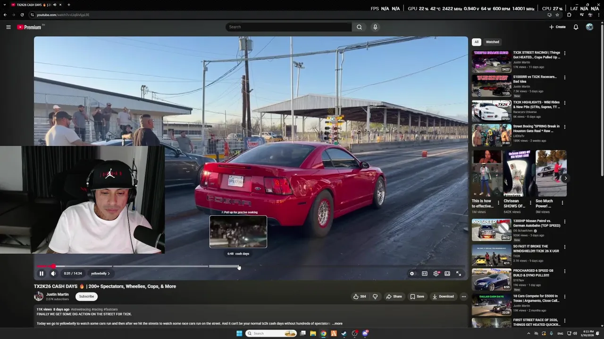604x339 pixels.
Task: Open Steam from taskbar
Action: pyautogui.click(x=344, y=333)
